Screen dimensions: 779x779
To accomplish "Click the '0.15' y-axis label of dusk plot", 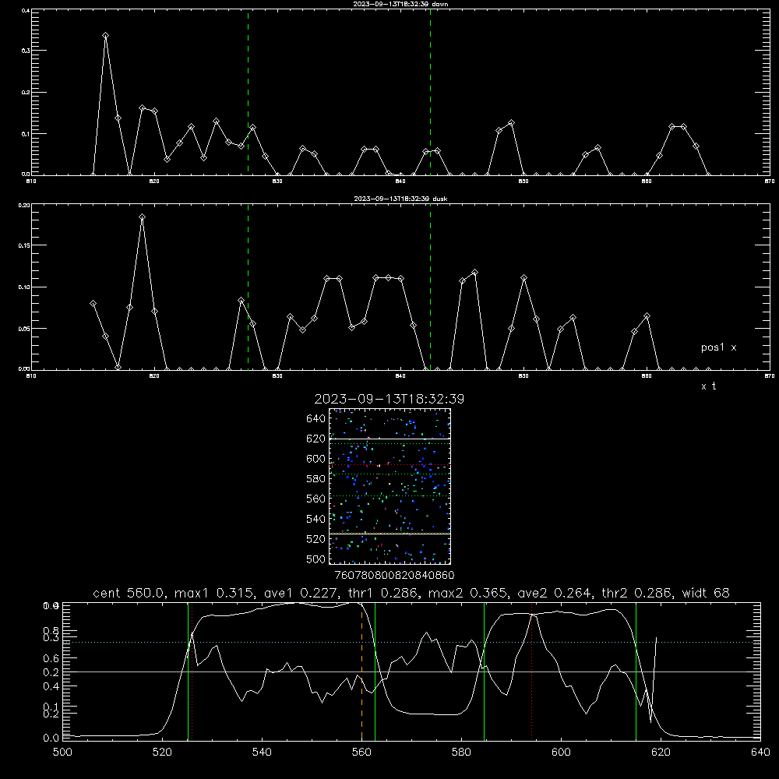I will pyautogui.click(x=23, y=245).
